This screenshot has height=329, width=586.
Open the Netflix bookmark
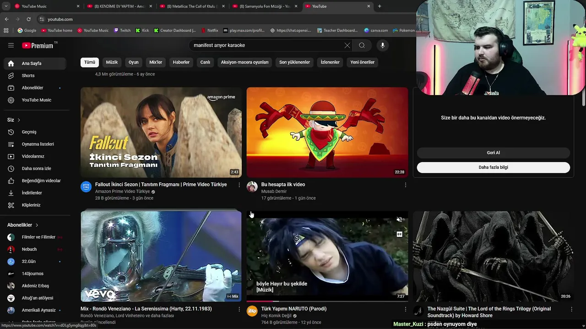(209, 31)
